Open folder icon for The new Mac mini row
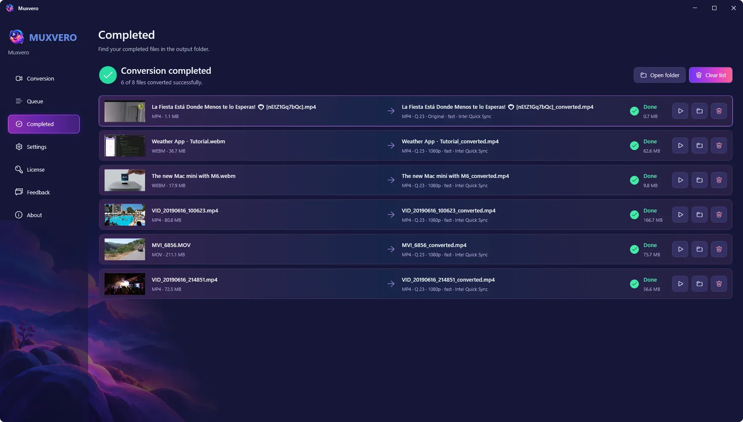Image resolution: width=743 pixels, height=422 pixels. click(x=700, y=180)
